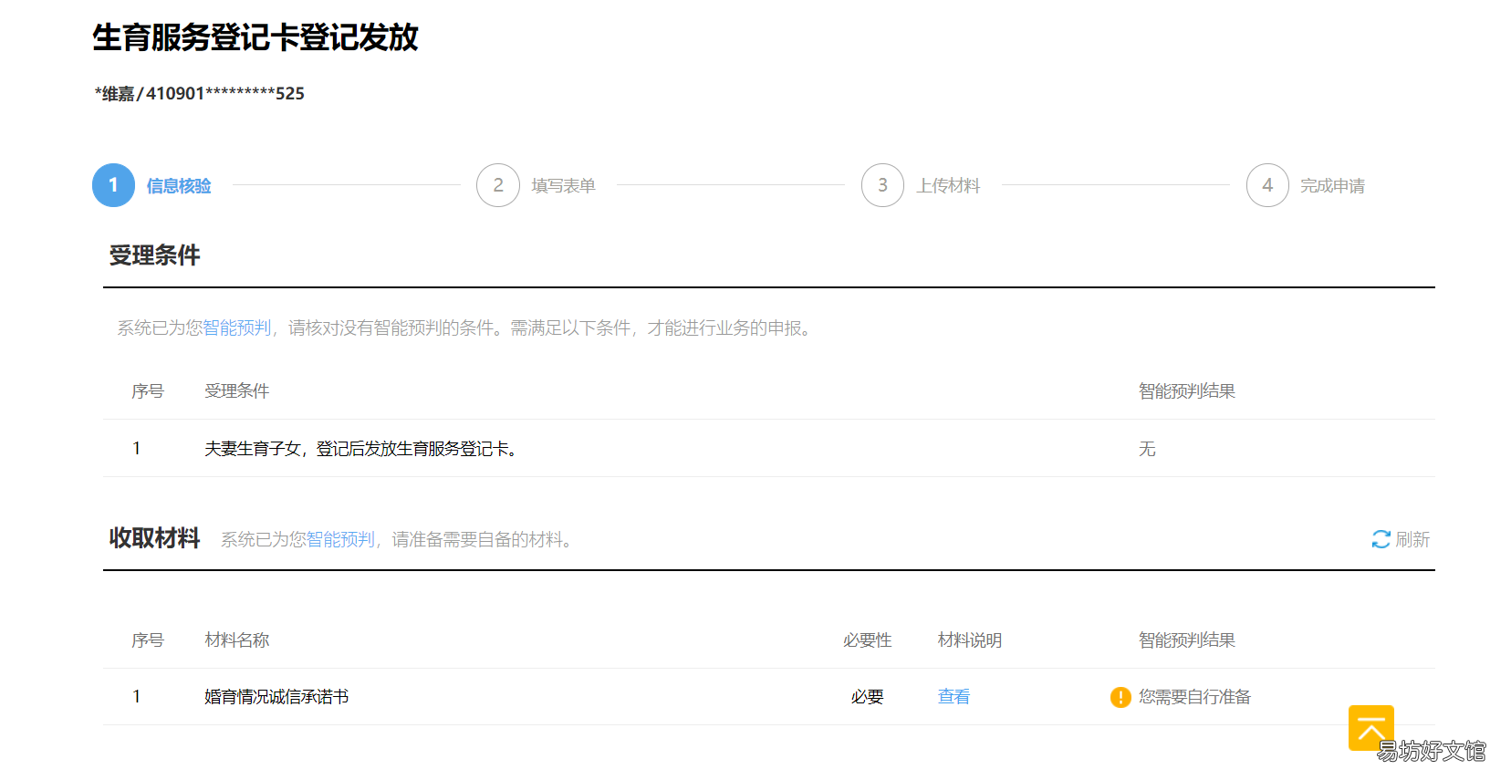
Task: Click the 材料名称 column header
Action: 237,640
